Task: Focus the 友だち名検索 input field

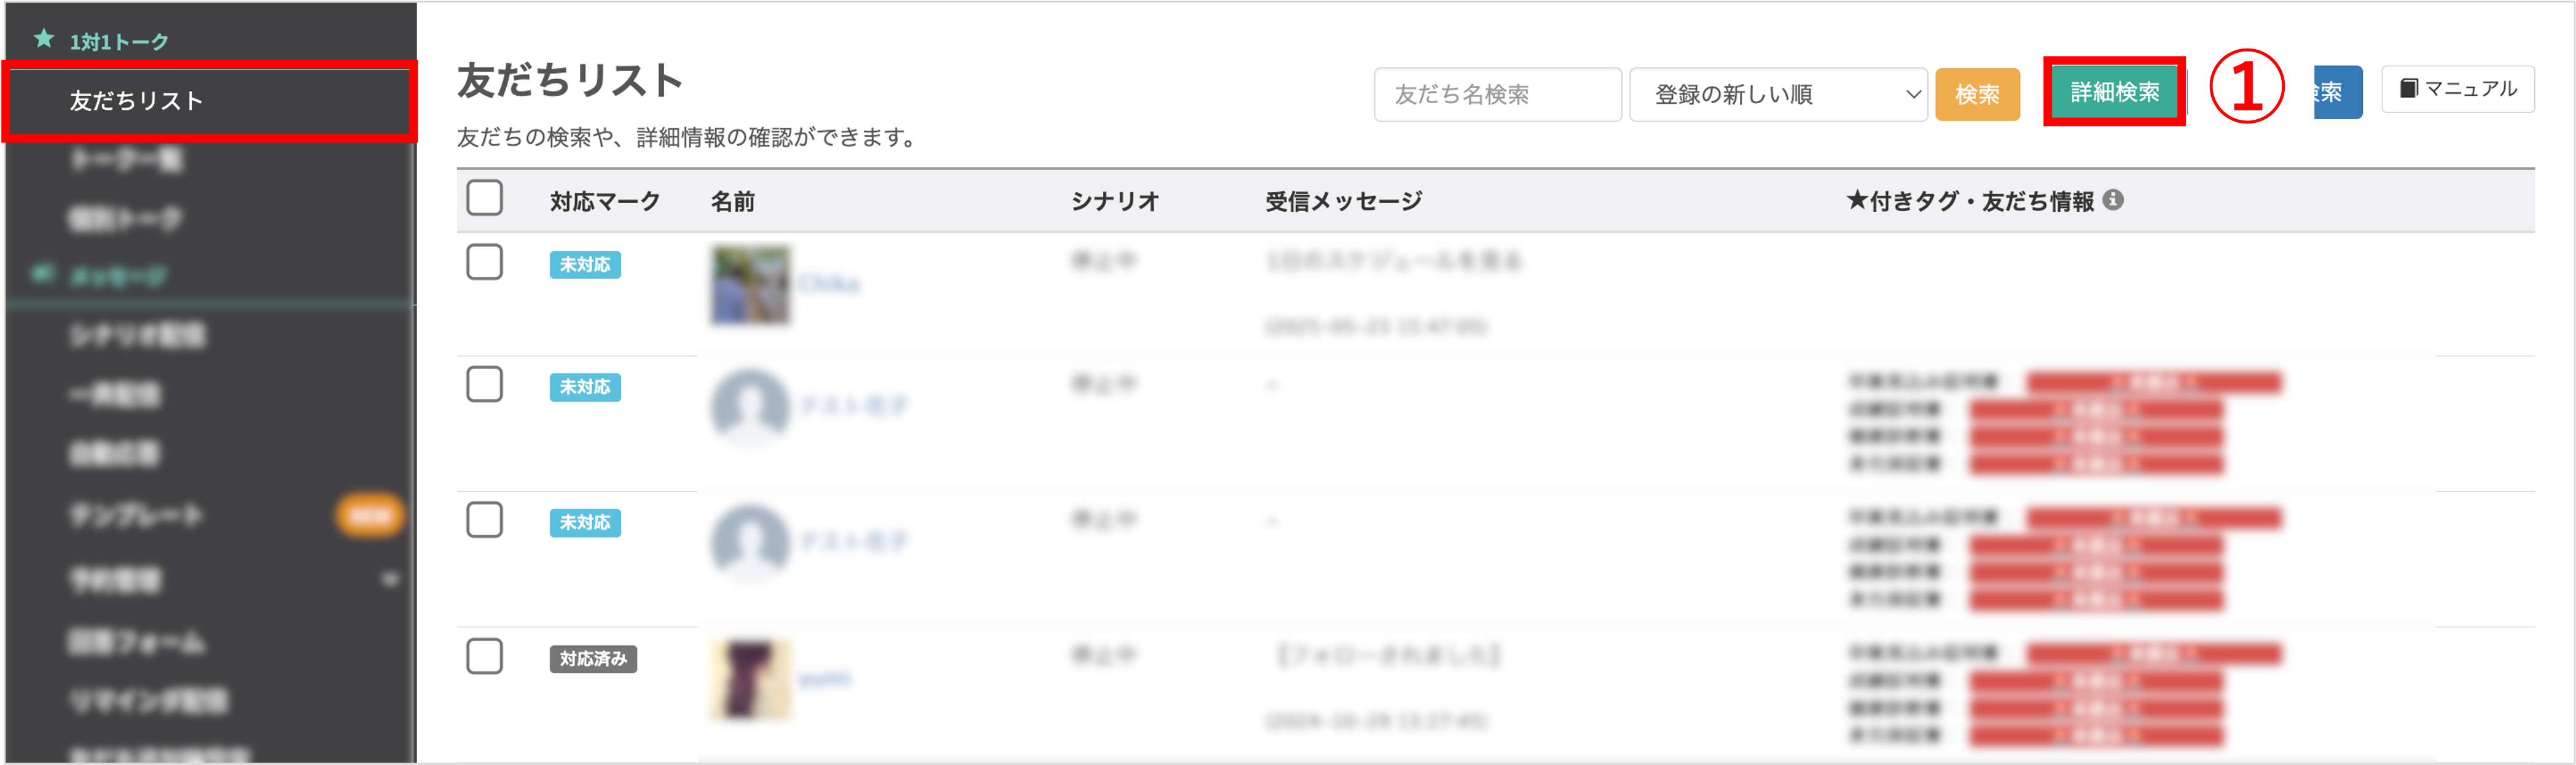Action: (1497, 95)
